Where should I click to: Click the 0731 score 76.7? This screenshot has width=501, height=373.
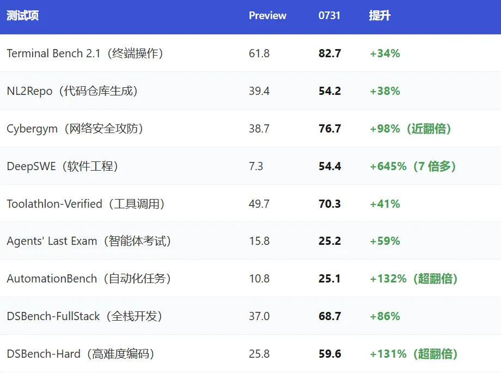point(330,129)
